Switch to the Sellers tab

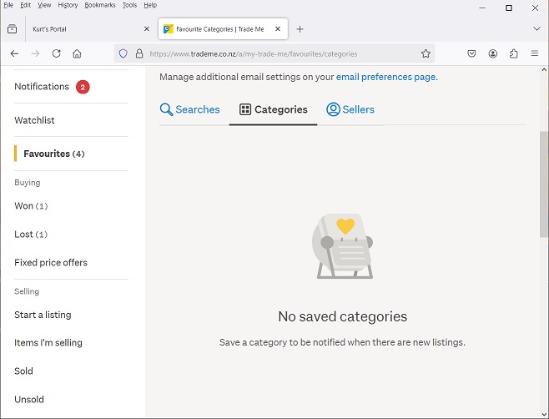pyautogui.click(x=350, y=109)
